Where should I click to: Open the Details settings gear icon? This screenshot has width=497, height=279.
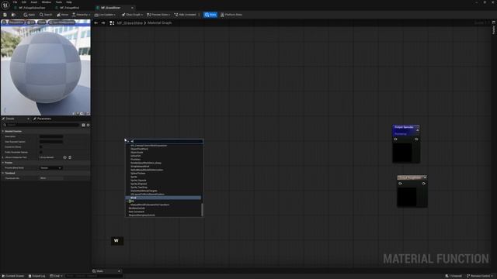pyautogui.click(x=88, y=125)
